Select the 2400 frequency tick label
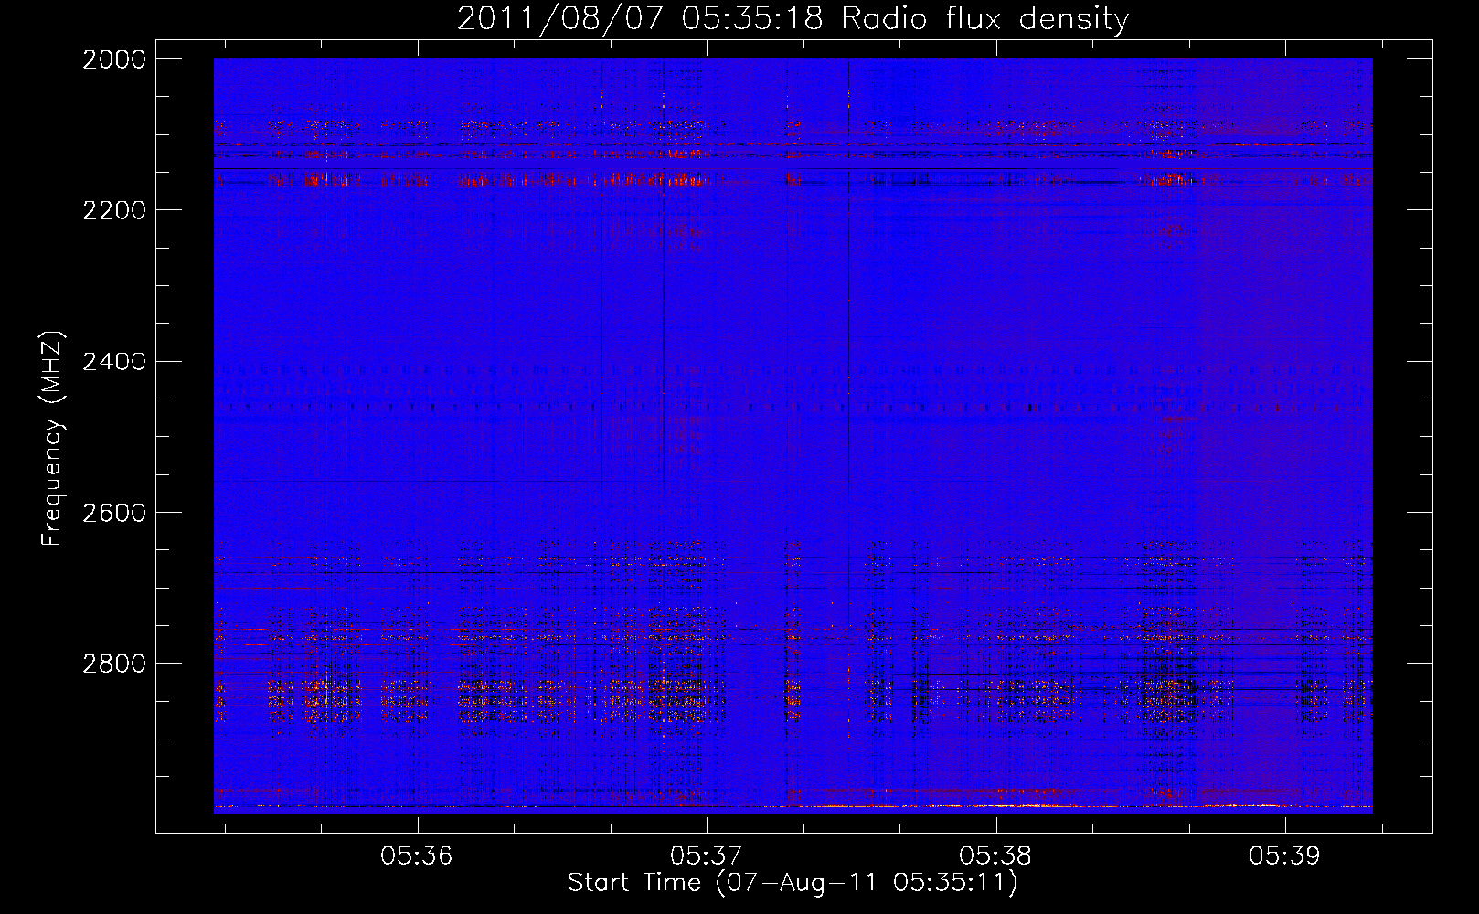This screenshot has height=914, width=1479. pyautogui.click(x=114, y=362)
